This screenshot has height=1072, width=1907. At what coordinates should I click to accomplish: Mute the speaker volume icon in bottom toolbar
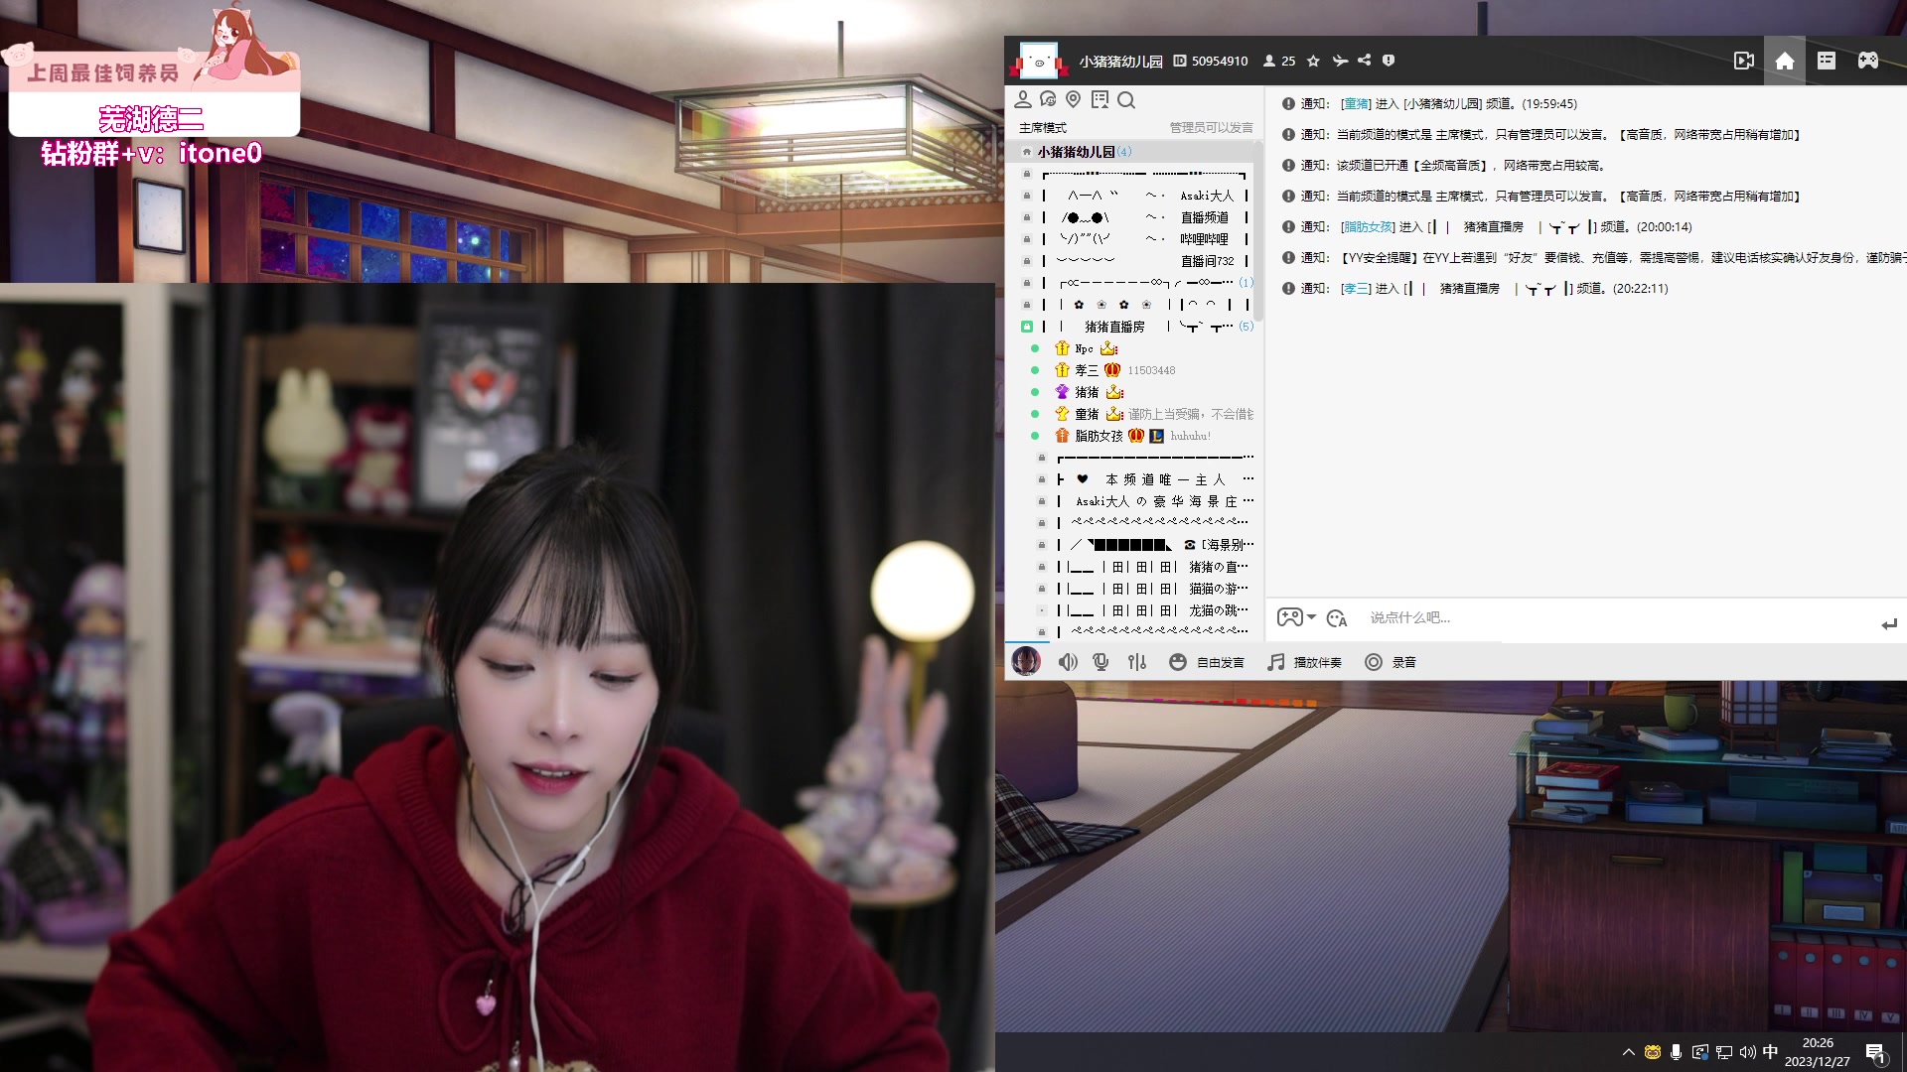pos(1068,661)
